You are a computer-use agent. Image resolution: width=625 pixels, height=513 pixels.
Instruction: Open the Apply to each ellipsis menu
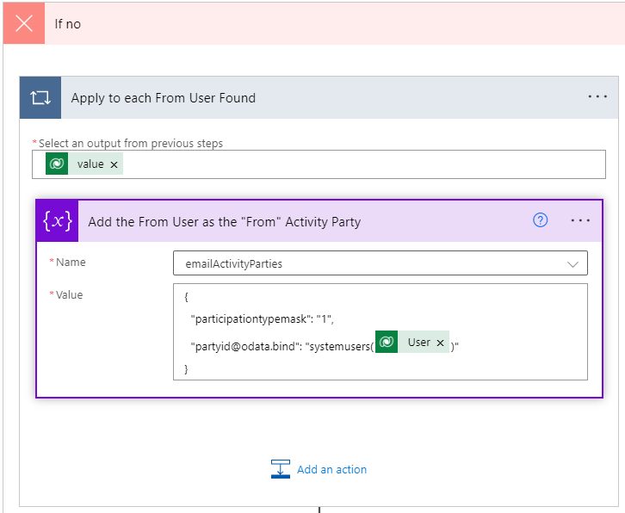(x=597, y=97)
